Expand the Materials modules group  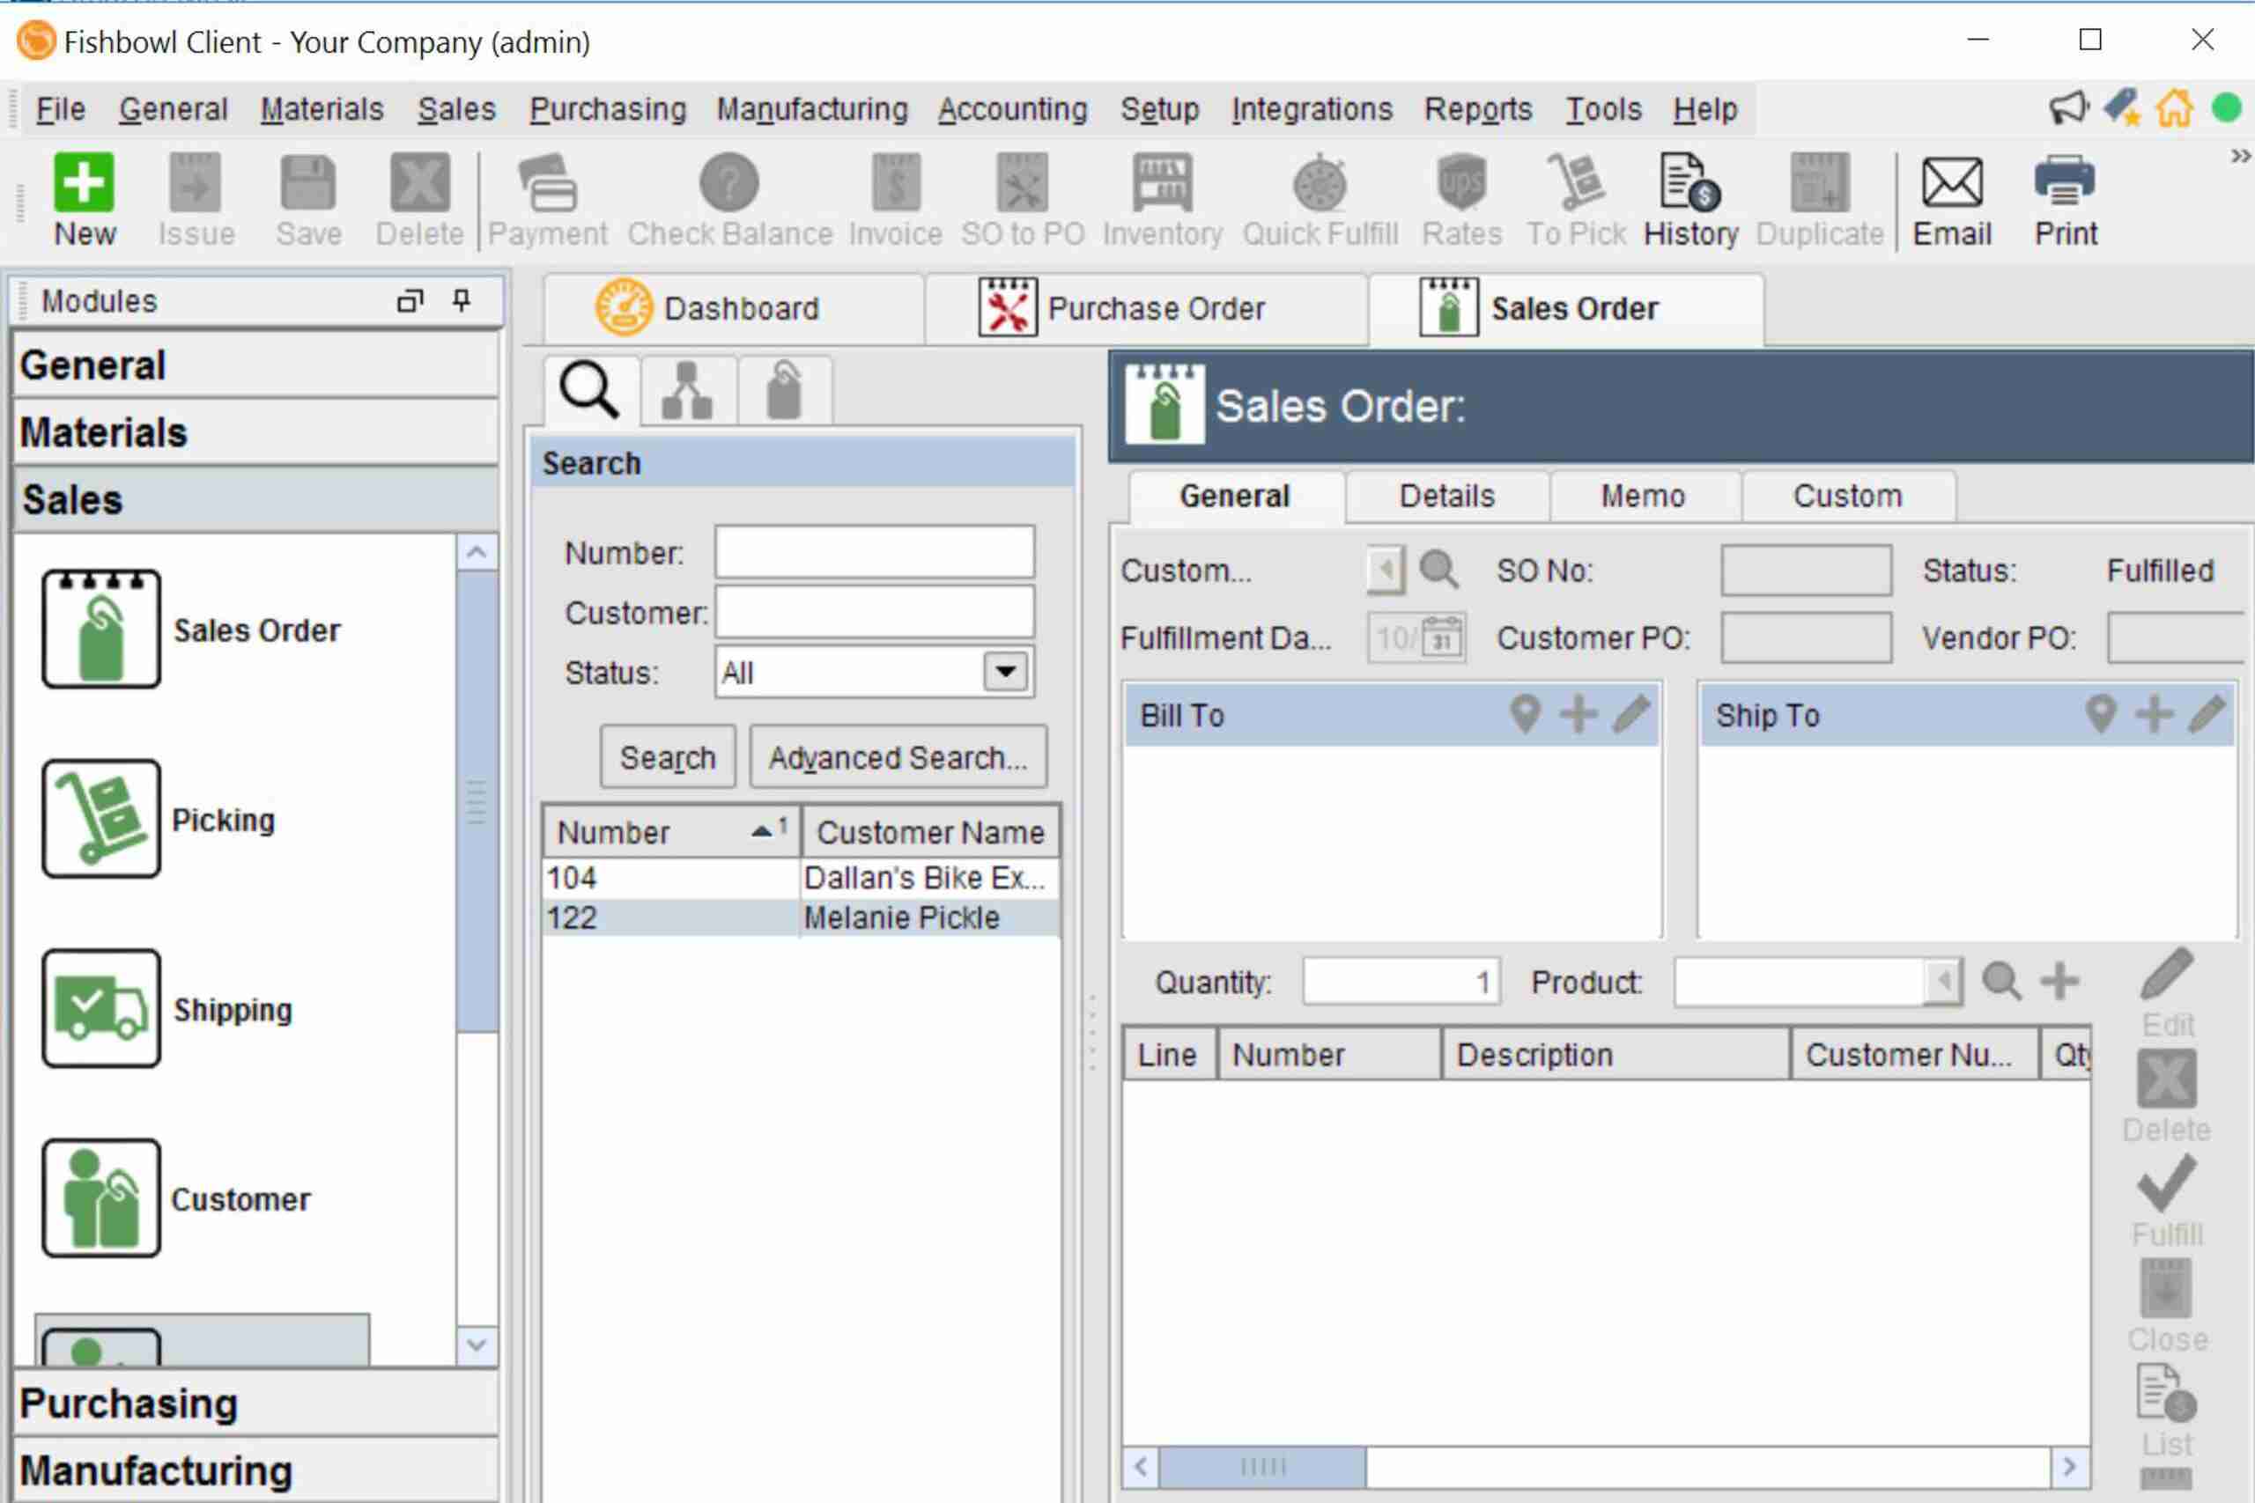pyautogui.click(x=257, y=432)
